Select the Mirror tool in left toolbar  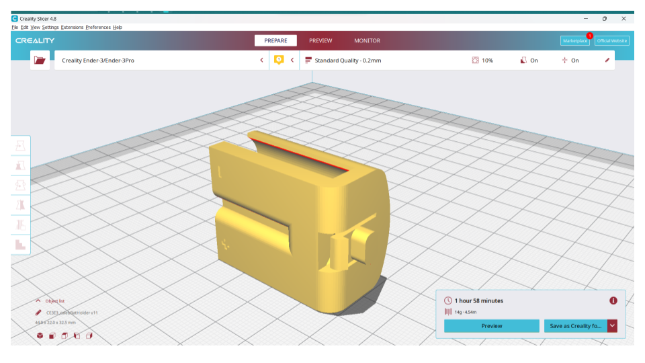coord(20,205)
